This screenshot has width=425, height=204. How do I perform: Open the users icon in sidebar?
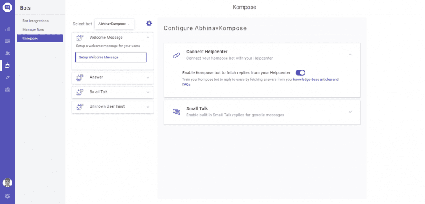point(7,53)
